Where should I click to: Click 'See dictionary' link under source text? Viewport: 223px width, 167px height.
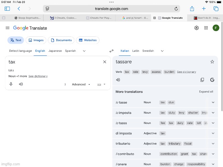[38, 76]
